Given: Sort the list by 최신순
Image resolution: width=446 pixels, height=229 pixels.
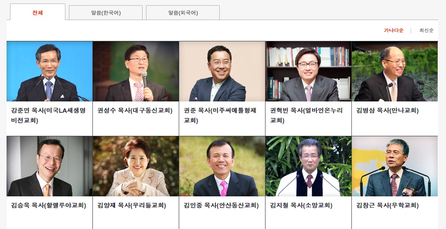Looking at the screenshot, I should point(426,30).
